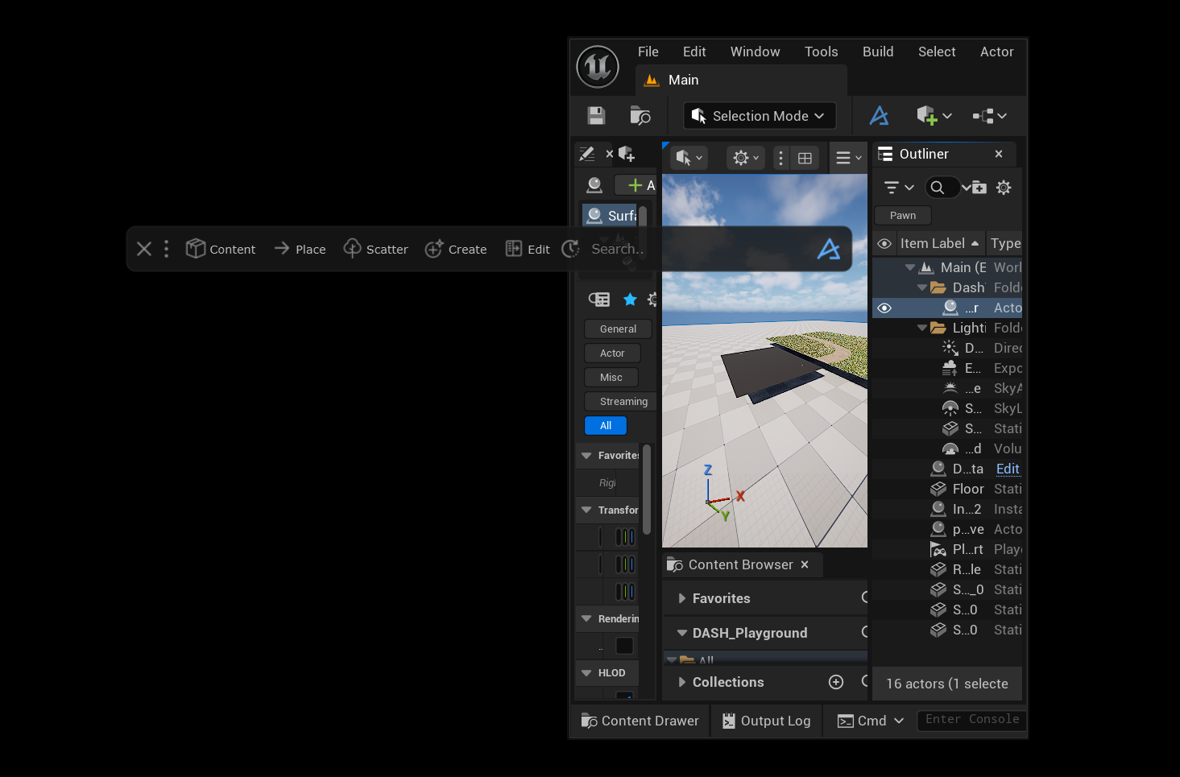The image size is (1180, 777).
Task: Open the File menu
Action: tap(648, 52)
